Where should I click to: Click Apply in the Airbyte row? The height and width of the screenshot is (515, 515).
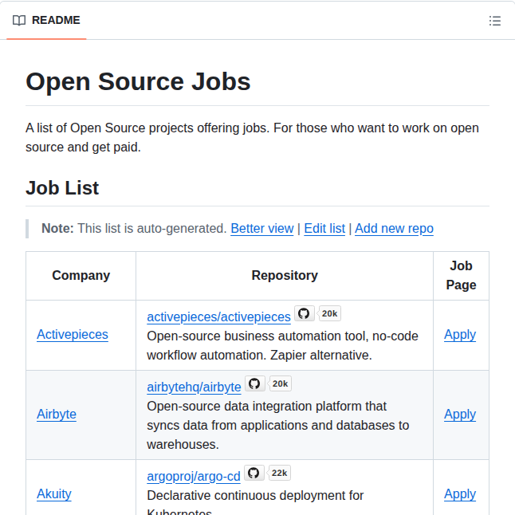point(460,415)
